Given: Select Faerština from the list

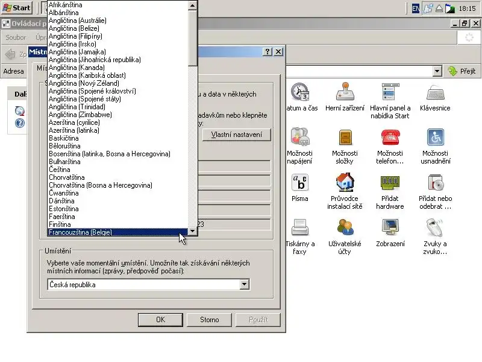Looking at the screenshot, I should [118, 217].
